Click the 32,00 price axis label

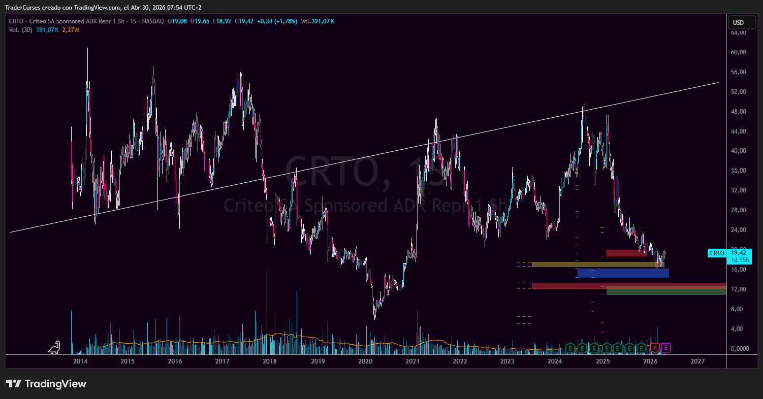739,190
